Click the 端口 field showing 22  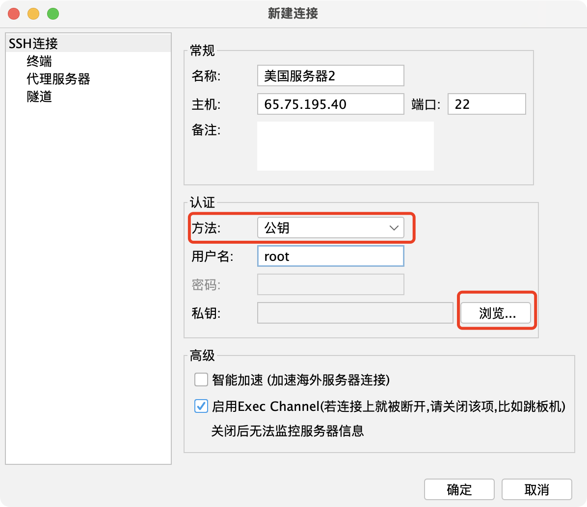pyautogui.click(x=487, y=104)
